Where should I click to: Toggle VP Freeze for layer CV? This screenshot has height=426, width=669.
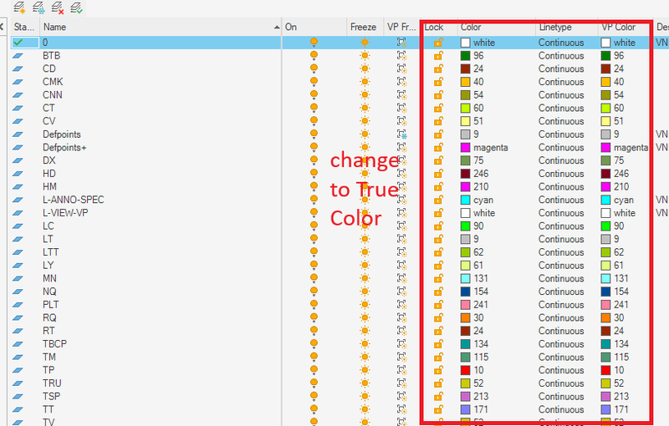pyautogui.click(x=402, y=121)
